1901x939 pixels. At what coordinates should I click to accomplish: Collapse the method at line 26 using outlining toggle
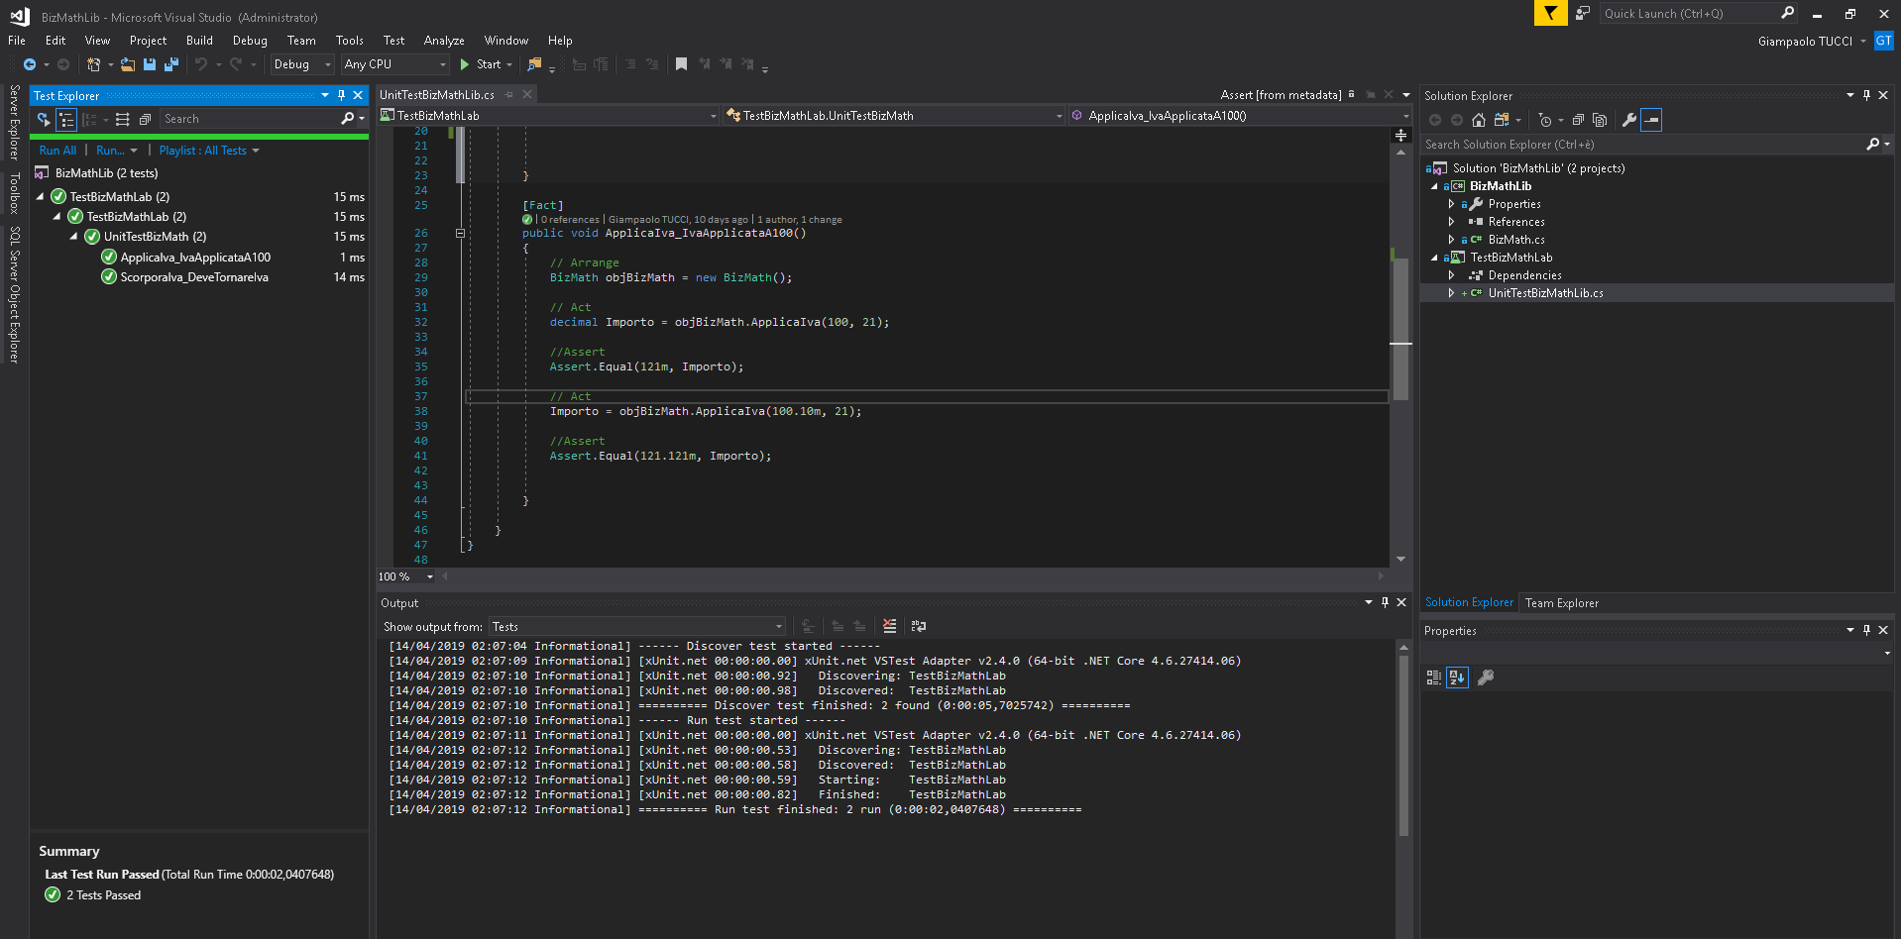click(460, 234)
